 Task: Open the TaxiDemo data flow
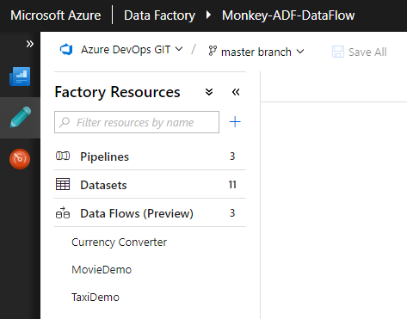[96, 298]
